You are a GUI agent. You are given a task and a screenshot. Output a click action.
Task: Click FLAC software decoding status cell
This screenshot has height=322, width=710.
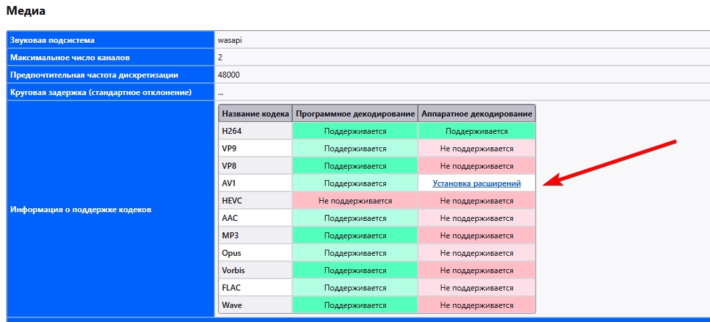coord(355,288)
